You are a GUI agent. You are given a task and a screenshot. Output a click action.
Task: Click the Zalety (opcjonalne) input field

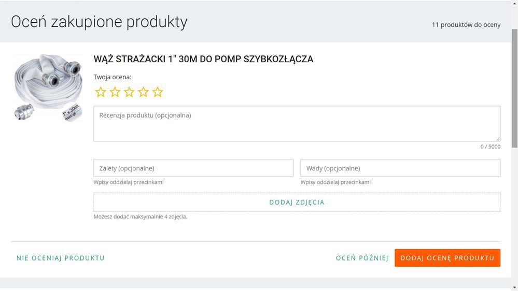tap(193, 168)
